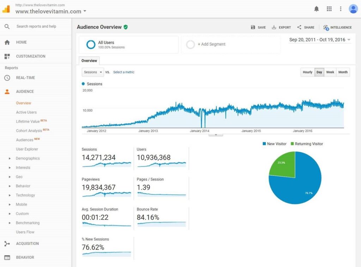Open the date range picker dropdown
This screenshot has width=361, height=267.
320,40
